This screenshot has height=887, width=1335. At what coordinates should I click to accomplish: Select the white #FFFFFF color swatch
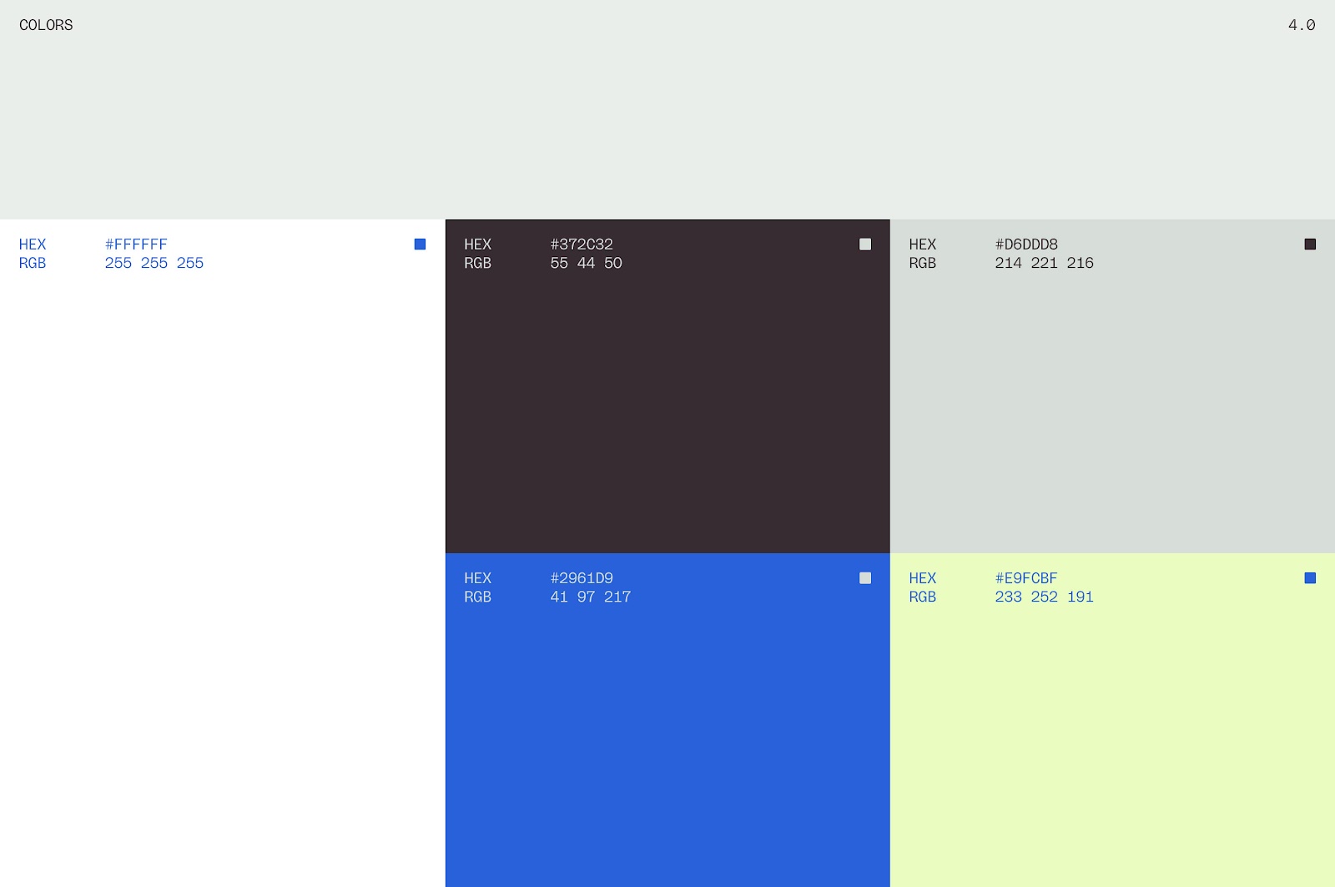(x=222, y=552)
